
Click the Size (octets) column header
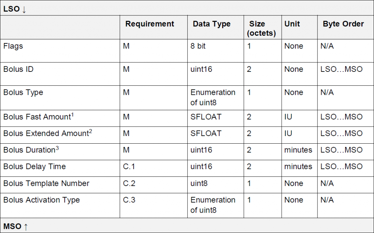(262, 28)
